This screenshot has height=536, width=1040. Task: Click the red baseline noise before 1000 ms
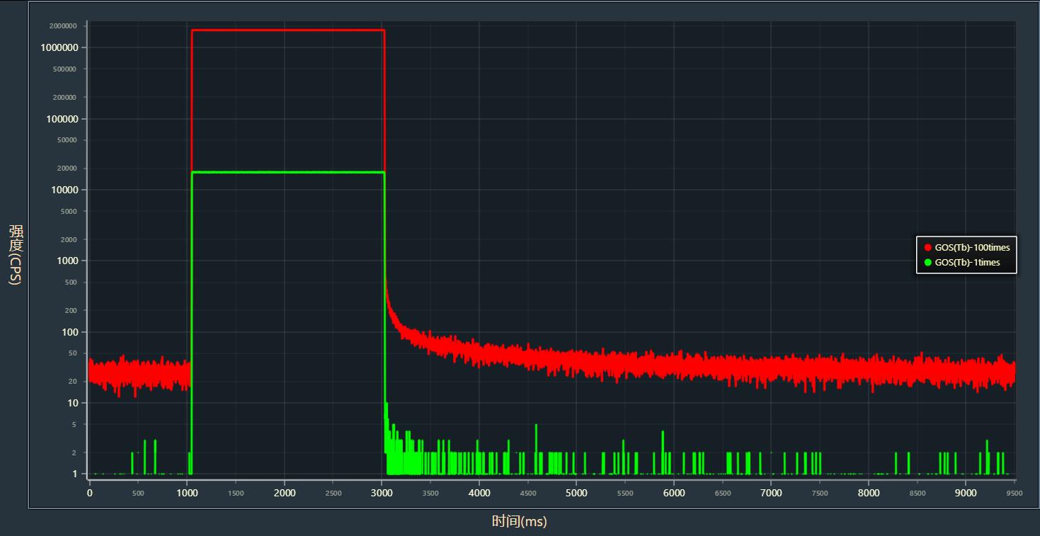coord(138,373)
